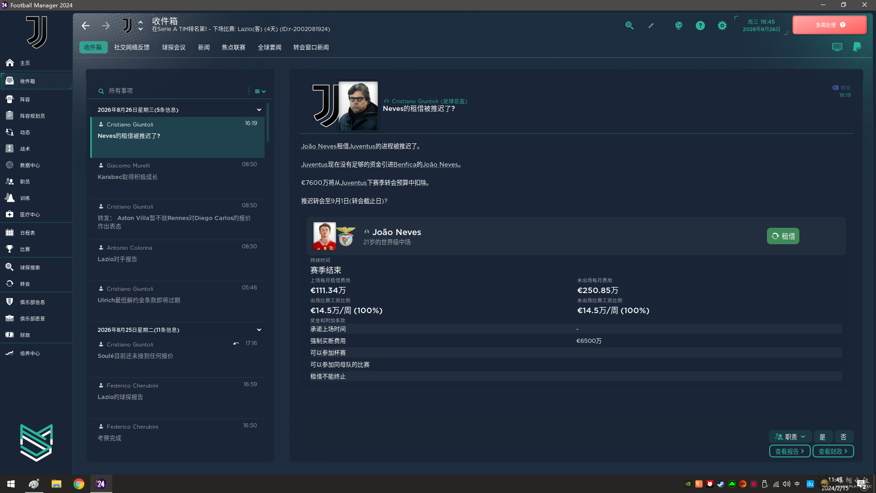Select the 收件箱 tab
The height and width of the screenshot is (493, 876).
[93, 47]
